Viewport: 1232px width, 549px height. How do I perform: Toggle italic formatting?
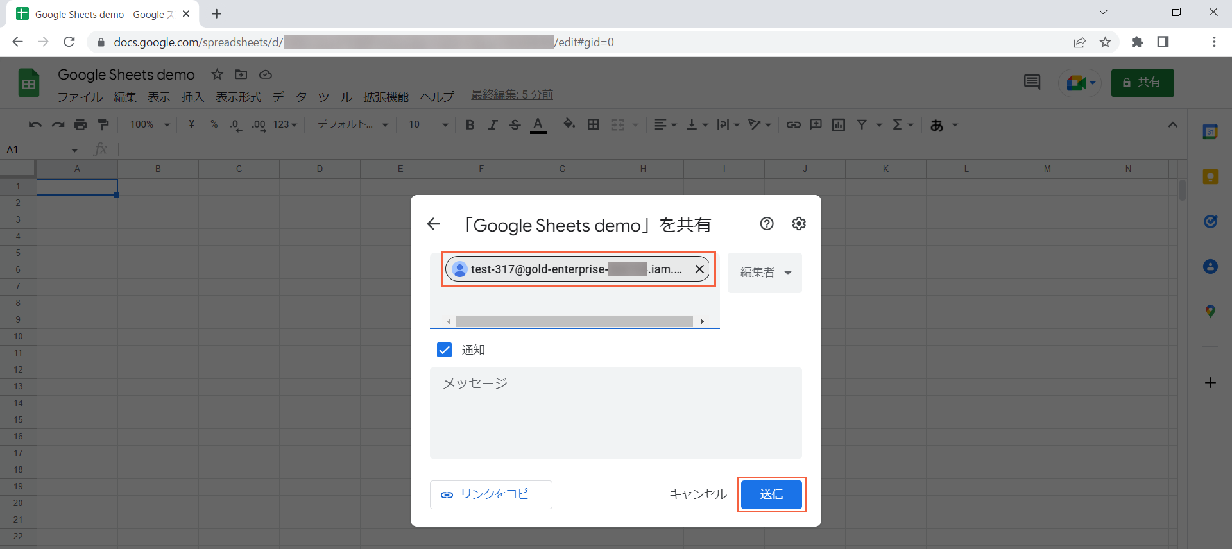tap(492, 124)
